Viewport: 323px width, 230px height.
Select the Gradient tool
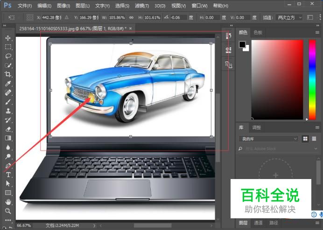8,138
